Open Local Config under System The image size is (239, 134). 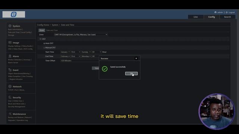click(x=26, y=32)
